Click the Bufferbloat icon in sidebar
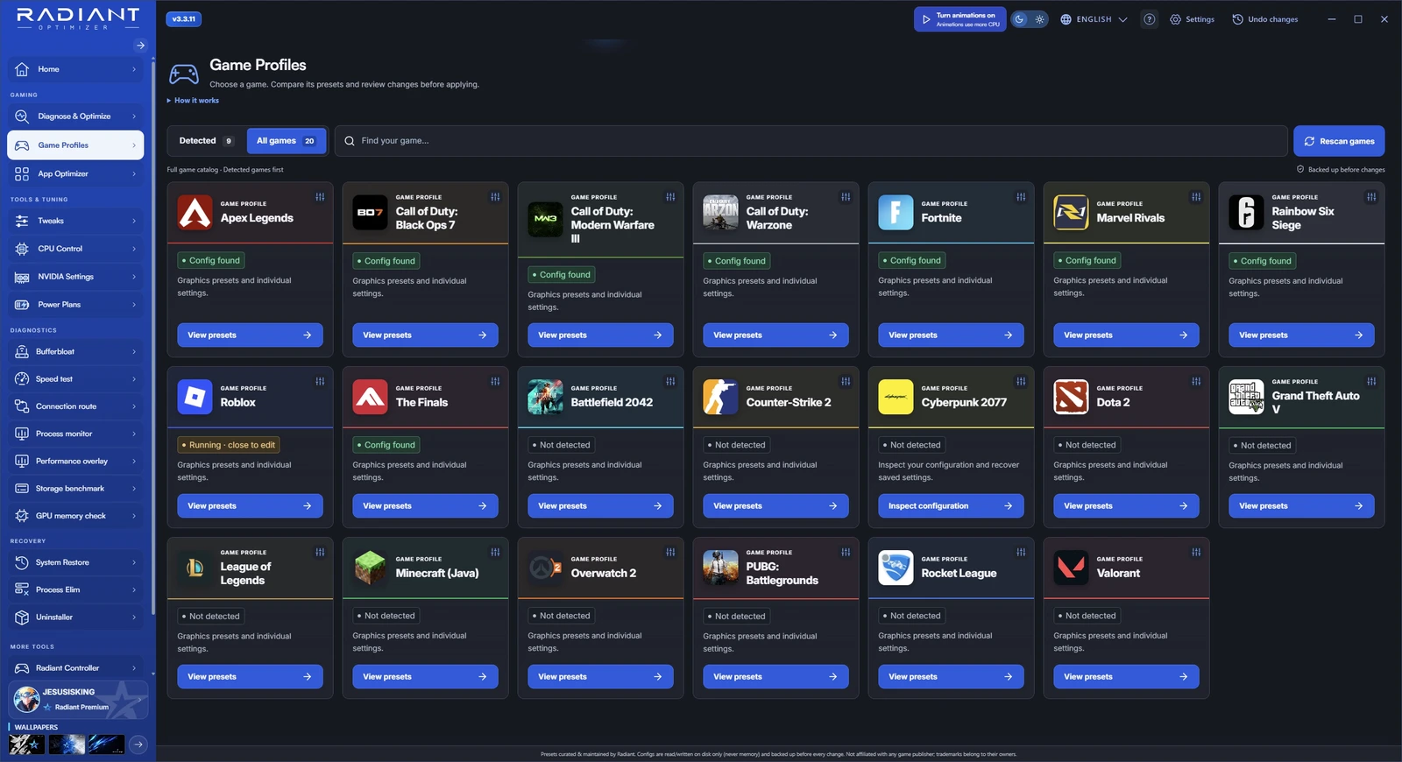The height and width of the screenshot is (762, 1402). coord(22,351)
